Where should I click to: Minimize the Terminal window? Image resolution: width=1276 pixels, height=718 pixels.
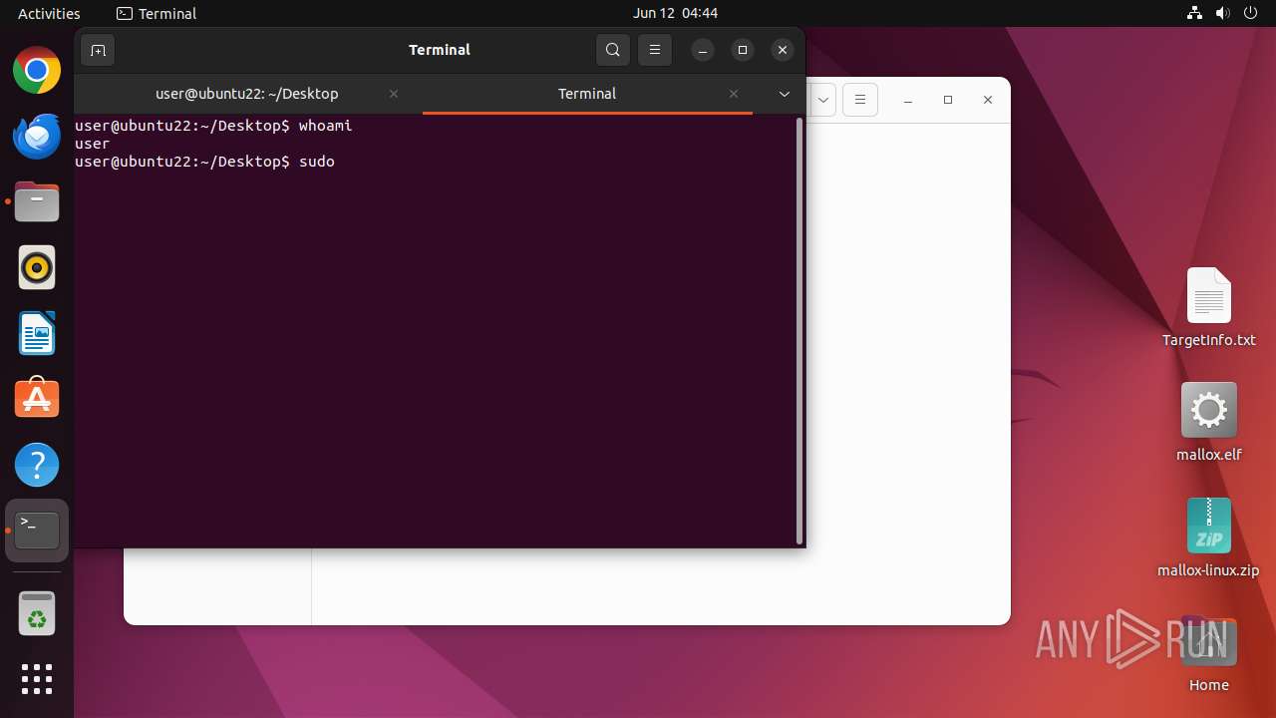coord(703,50)
